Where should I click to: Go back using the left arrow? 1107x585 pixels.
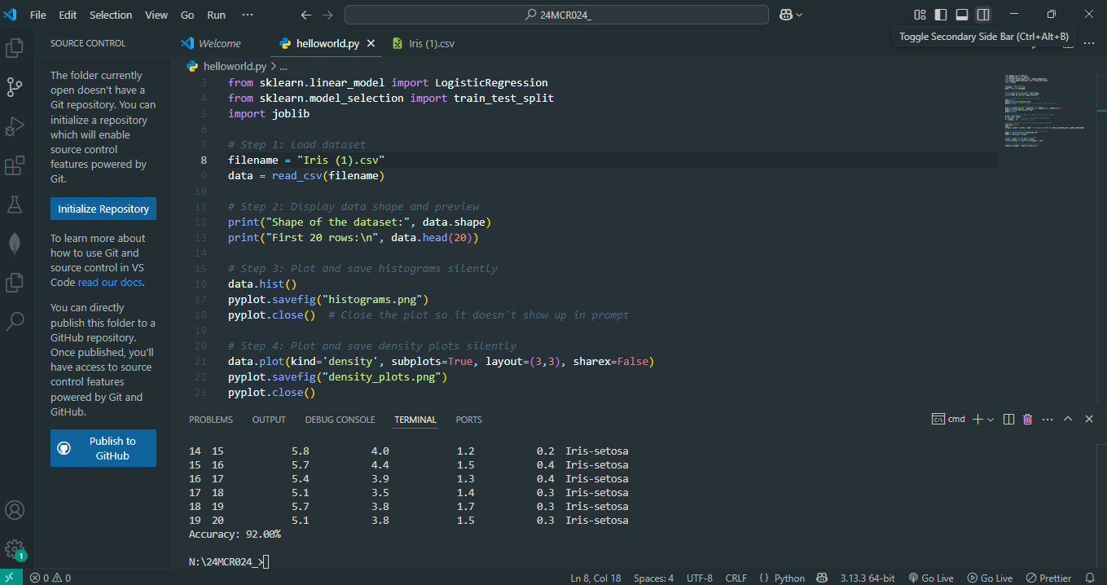coord(306,15)
